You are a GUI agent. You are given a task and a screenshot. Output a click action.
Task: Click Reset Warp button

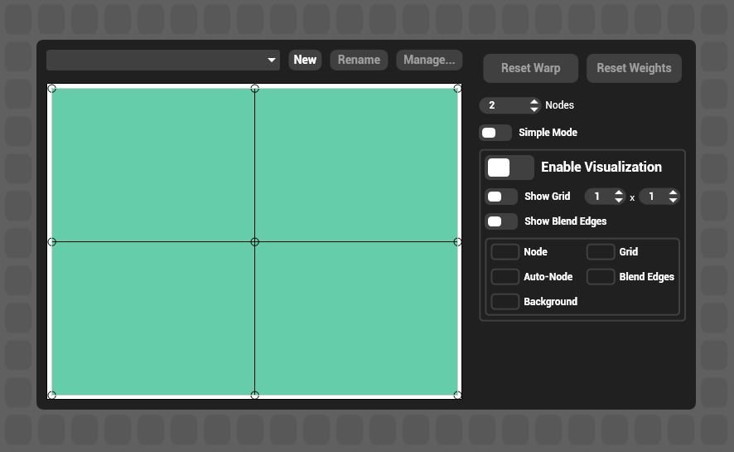(530, 68)
